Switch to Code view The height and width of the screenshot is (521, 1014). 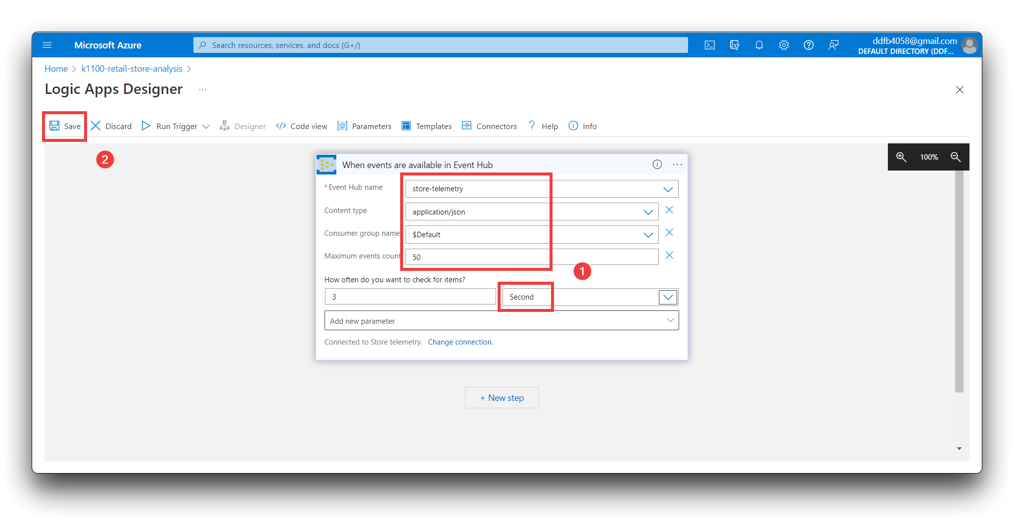(302, 126)
